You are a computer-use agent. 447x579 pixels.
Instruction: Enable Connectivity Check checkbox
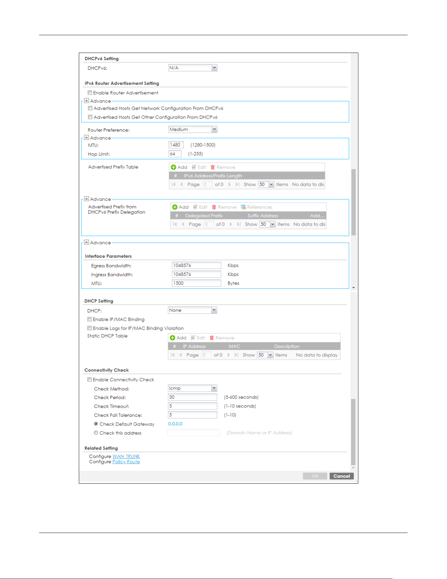(x=89, y=379)
